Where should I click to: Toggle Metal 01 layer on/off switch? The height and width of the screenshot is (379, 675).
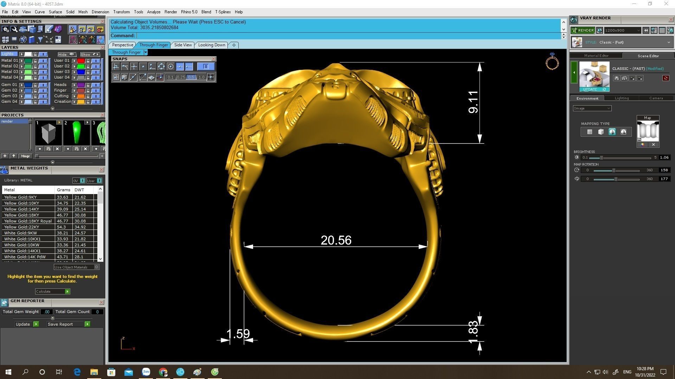click(43, 61)
